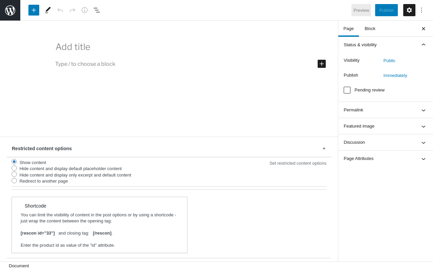Open the List View icon
This screenshot has height=270, width=433.
pyautogui.click(x=97, y=10)
